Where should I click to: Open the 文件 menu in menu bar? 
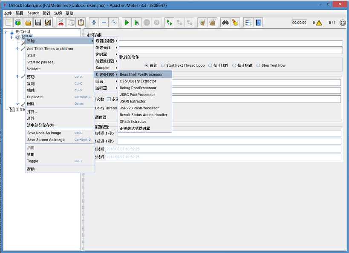tap(8, 13)
